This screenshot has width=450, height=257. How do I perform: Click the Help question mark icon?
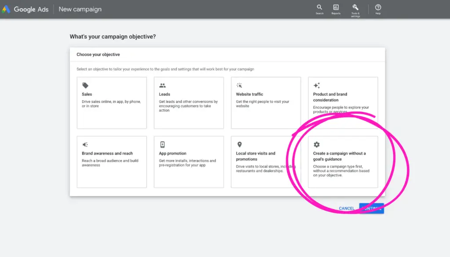point(378,7)
